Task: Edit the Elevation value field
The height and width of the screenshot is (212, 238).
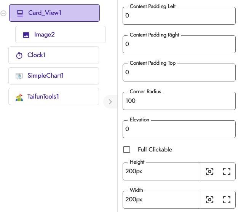Action: coord(179,129)
